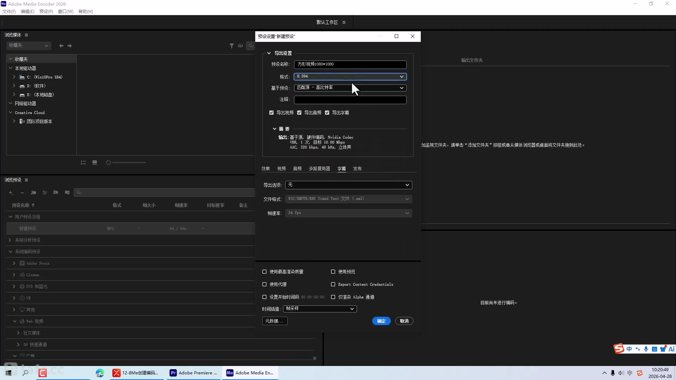Click the 取消 button
The height and width of the screenshot is (380, 676).
404,321
